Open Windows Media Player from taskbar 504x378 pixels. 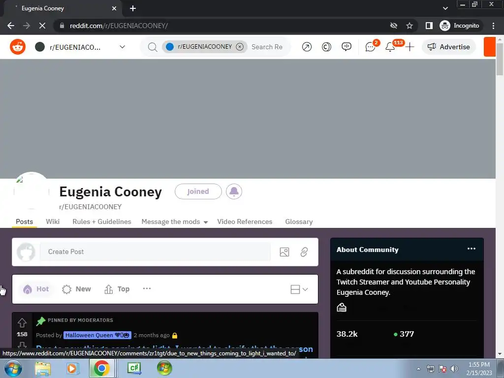coord(72,368)
